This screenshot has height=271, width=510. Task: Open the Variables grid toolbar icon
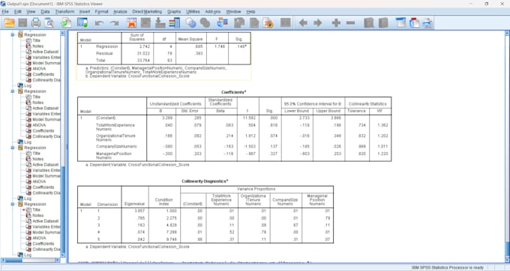(x=174, y=22)
